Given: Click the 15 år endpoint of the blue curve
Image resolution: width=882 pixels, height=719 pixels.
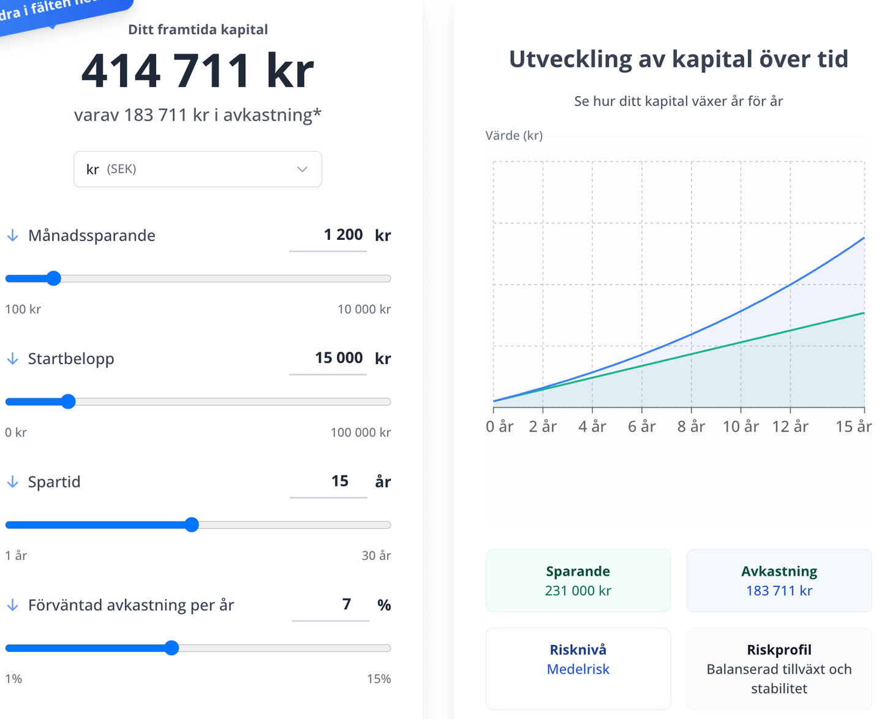Looking at the screenshot, I should (x=864, y=237).
